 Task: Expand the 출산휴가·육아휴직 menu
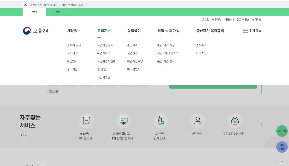click(210, 31)
